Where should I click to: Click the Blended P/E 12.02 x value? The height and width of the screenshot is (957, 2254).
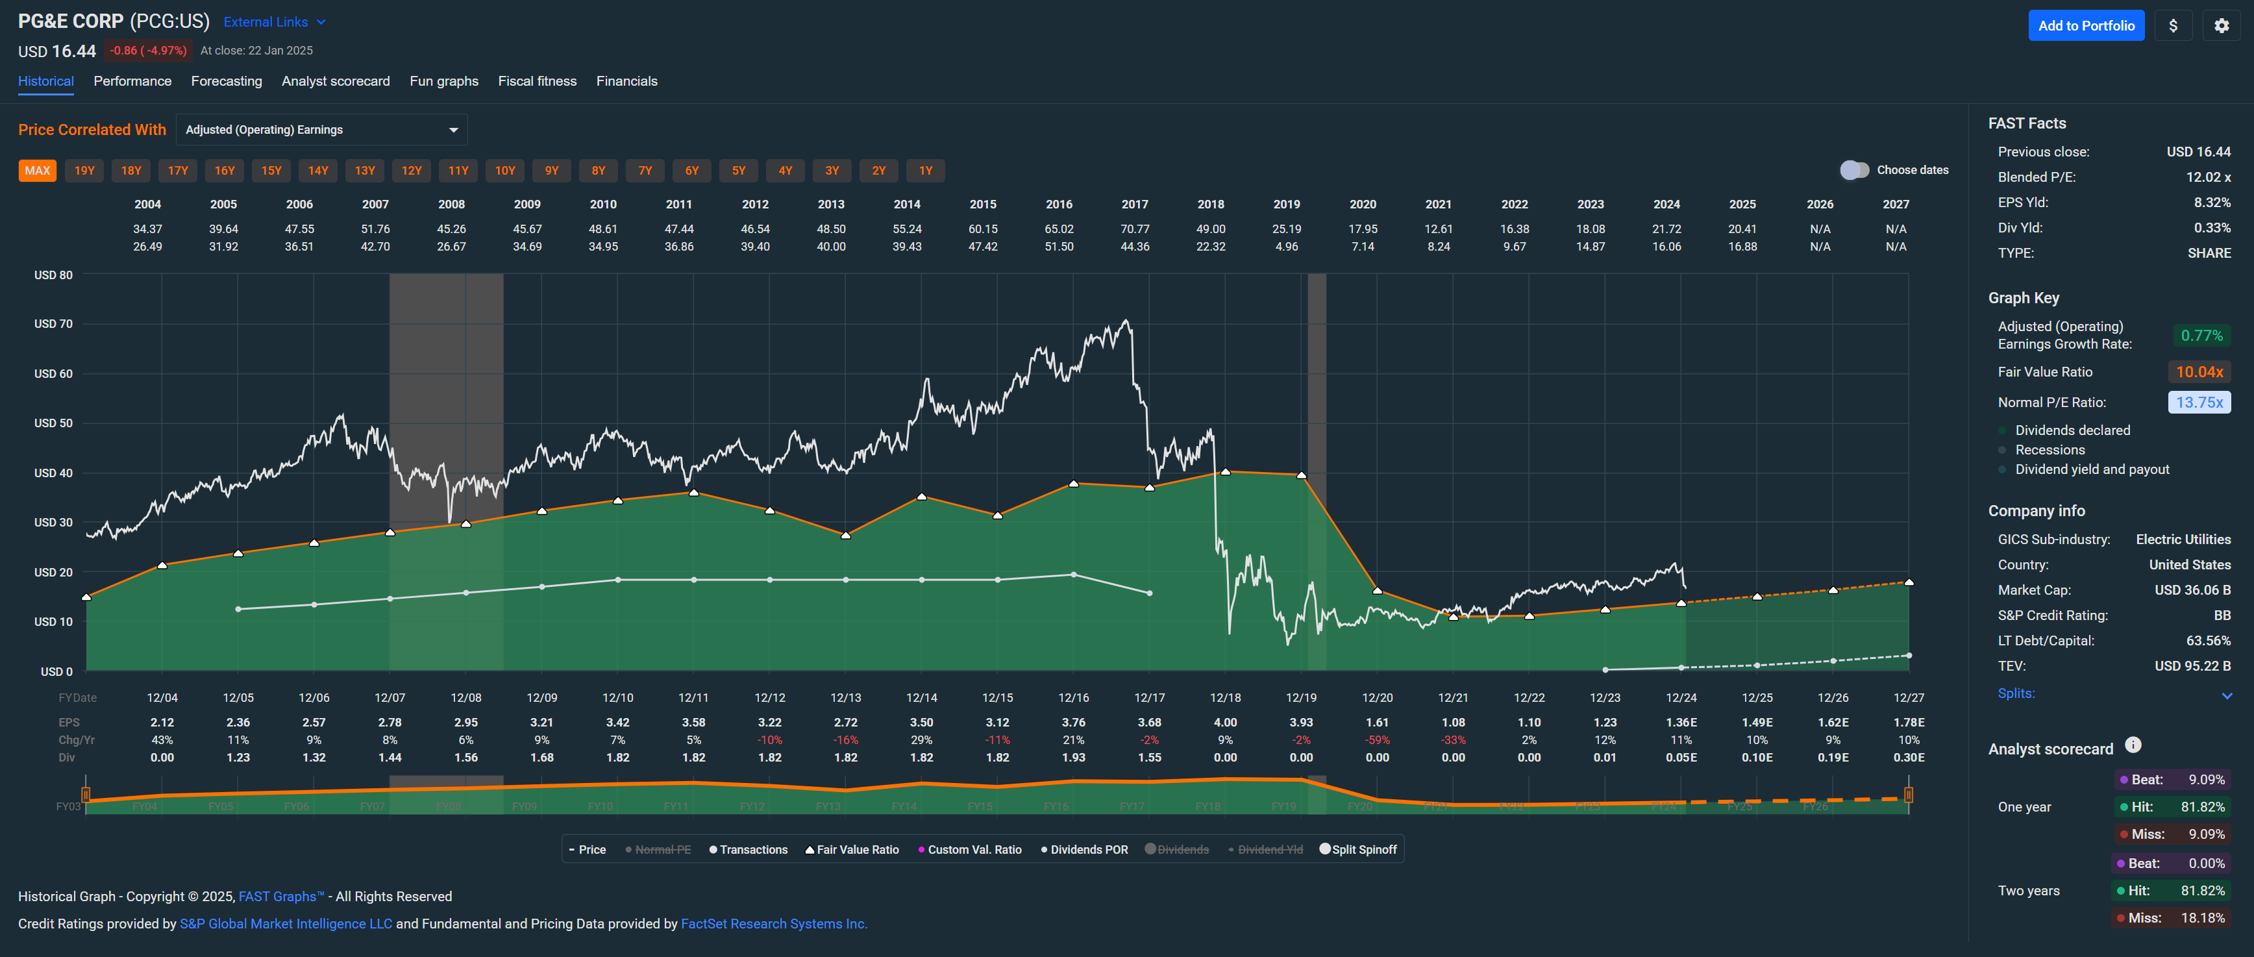coord(2208,177)
